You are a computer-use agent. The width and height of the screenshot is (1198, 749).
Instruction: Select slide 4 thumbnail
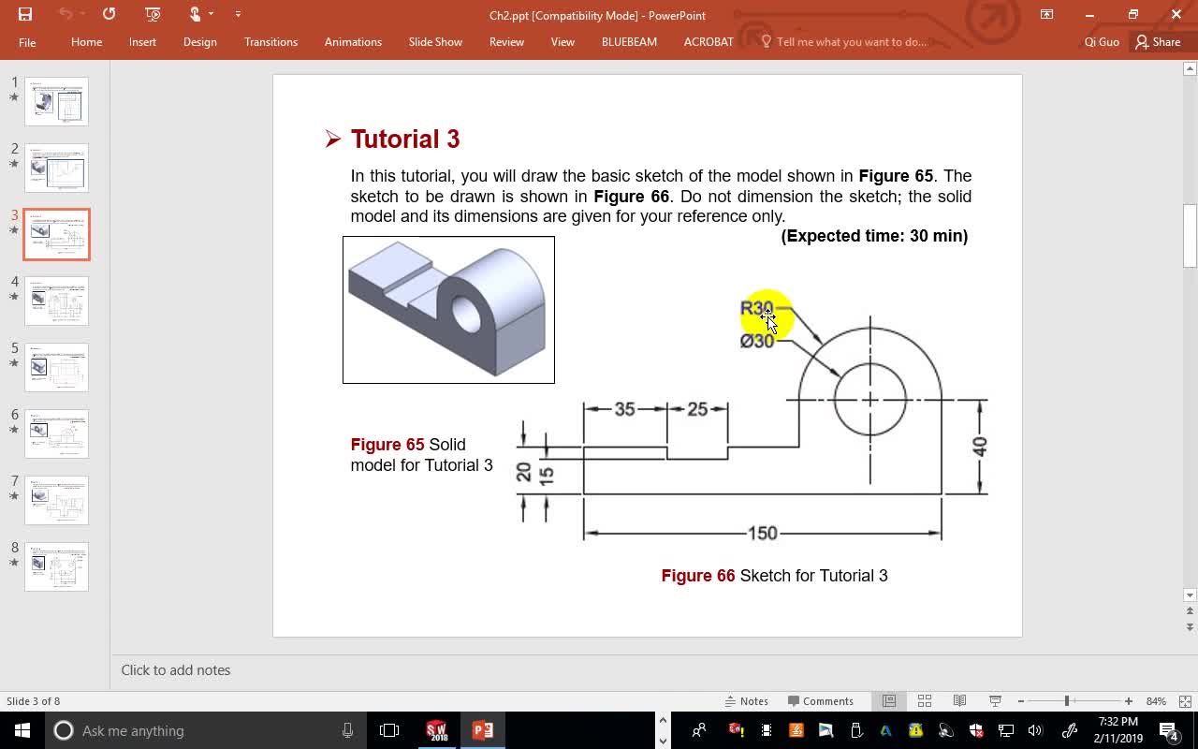coord(56,301)
